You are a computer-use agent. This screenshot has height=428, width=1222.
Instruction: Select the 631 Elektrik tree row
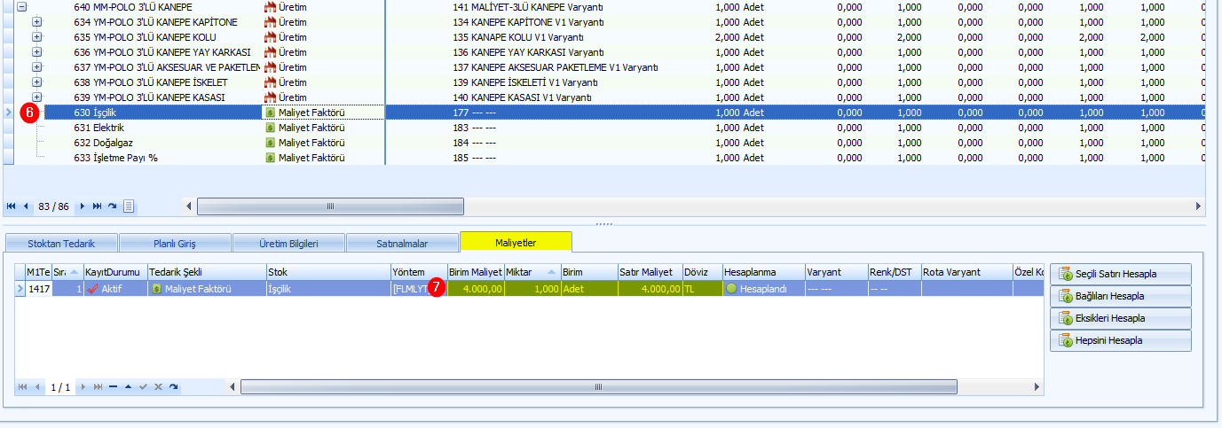(x=611, y=128)
